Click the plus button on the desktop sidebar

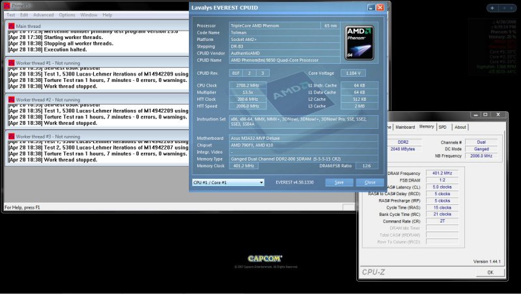[492, 8]
